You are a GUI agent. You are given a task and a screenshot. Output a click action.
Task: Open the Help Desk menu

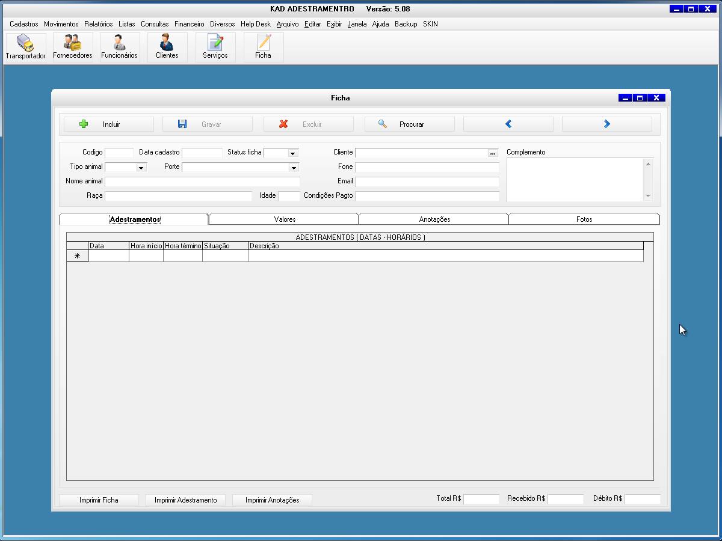pos(256,24)
